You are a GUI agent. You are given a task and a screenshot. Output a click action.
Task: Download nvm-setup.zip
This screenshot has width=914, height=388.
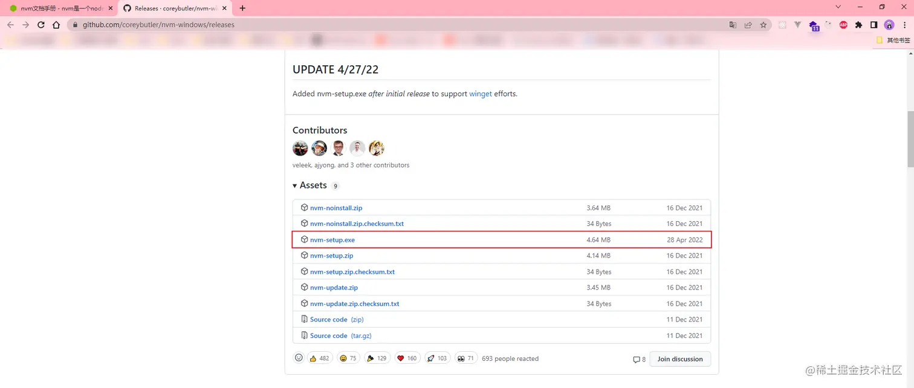click(x=332, y=256)
